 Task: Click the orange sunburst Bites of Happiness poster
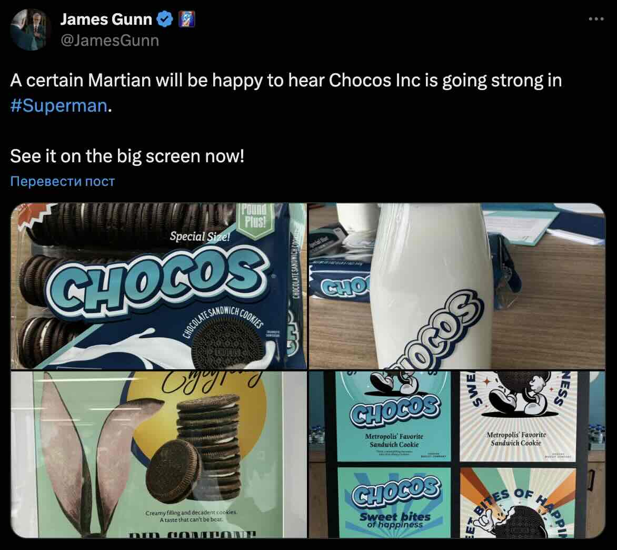pyautogui.click(x=518, y=503)
